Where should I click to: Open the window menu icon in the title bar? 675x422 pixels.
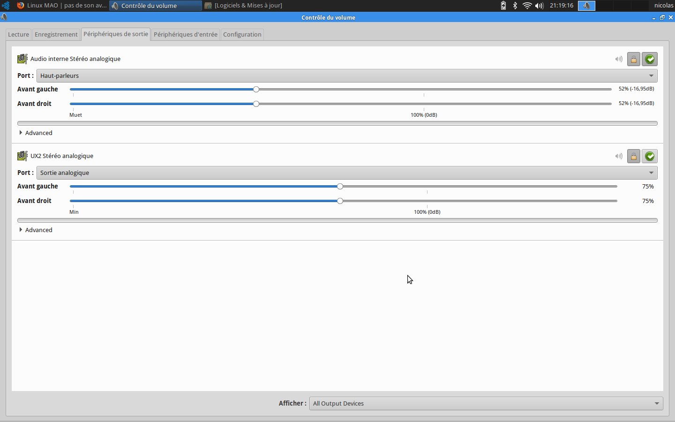click(x=4, y=17)
